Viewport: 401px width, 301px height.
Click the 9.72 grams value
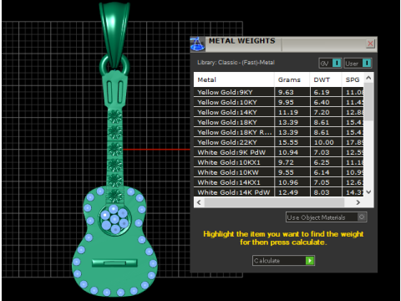(x=286, y=162)
